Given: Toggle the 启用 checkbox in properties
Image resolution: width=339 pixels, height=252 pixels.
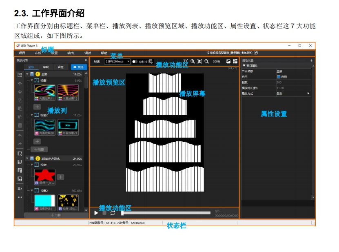Looking at the screenshot, I should (x=279, y=76).
